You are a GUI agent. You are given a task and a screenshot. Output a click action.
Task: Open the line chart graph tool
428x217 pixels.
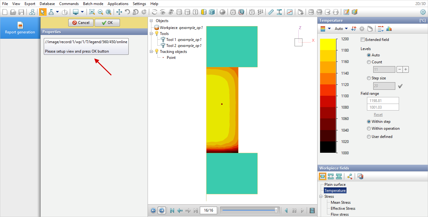(290, 12)
